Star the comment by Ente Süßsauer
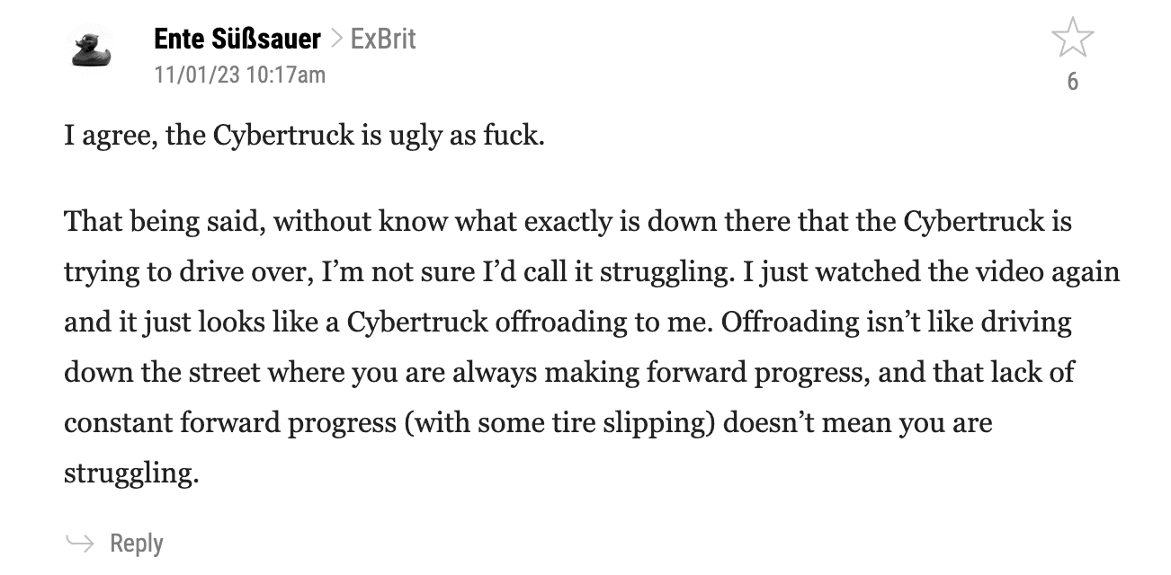This screenshot has height=575, width=1171. click(1072, 39)
